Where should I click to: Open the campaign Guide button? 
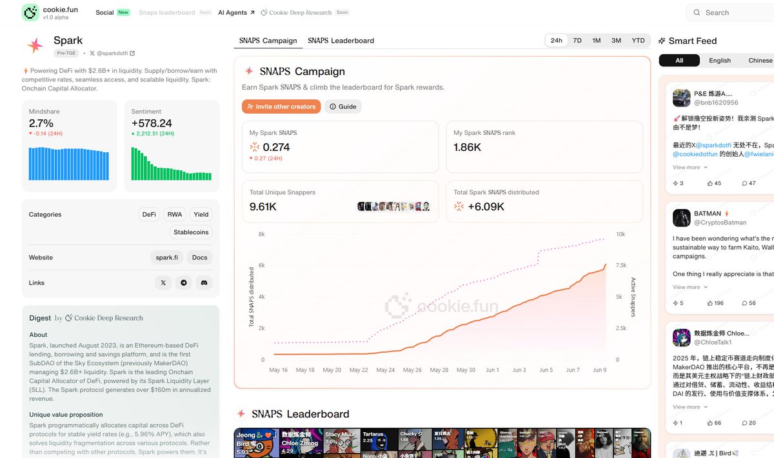(x=342, y=106)
